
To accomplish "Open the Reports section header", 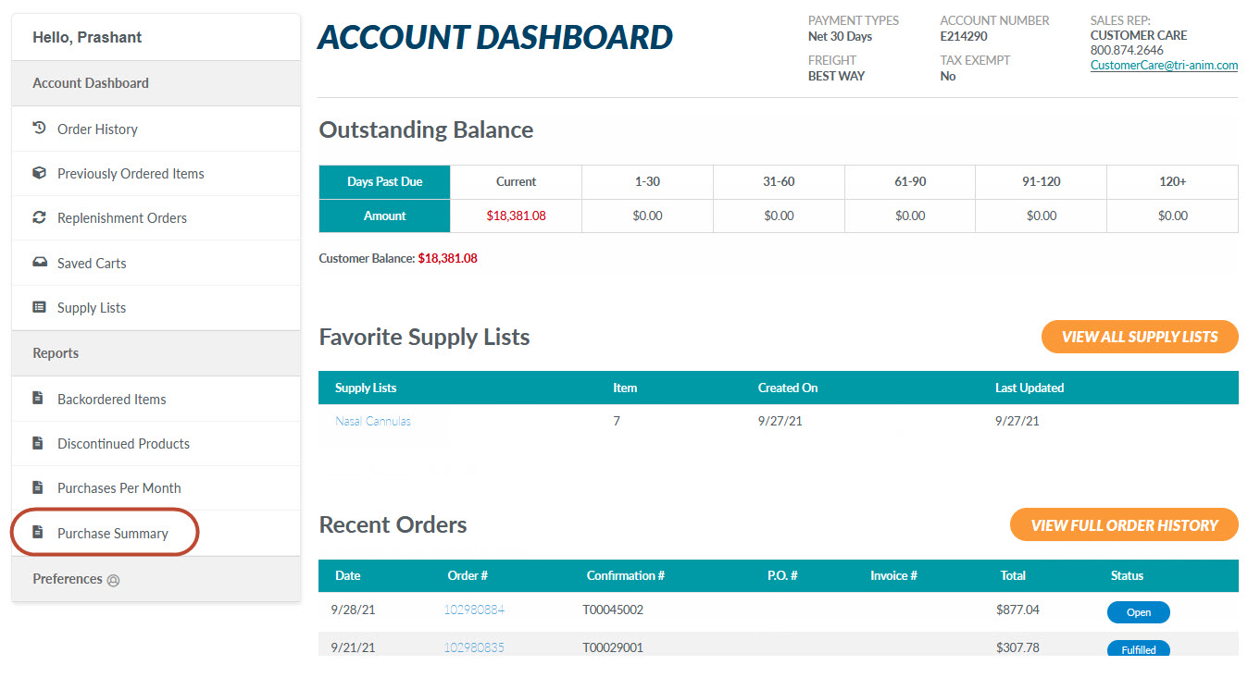I will pos(56,353).
